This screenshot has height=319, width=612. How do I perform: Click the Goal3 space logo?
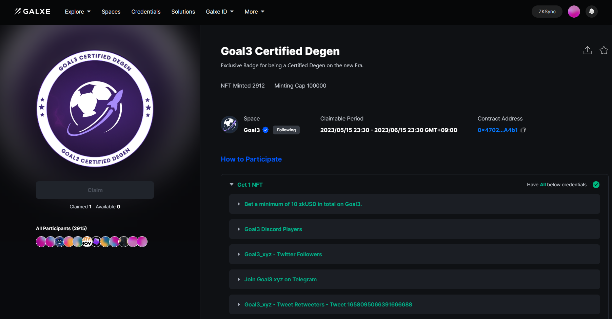[230, 125]
